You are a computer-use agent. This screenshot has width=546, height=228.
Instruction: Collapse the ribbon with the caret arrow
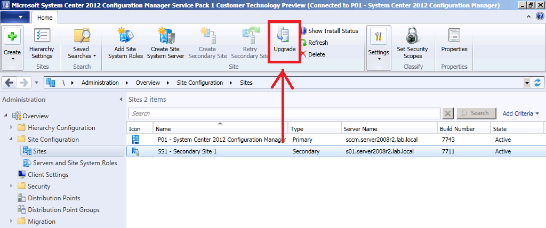(x=528, y=17)
